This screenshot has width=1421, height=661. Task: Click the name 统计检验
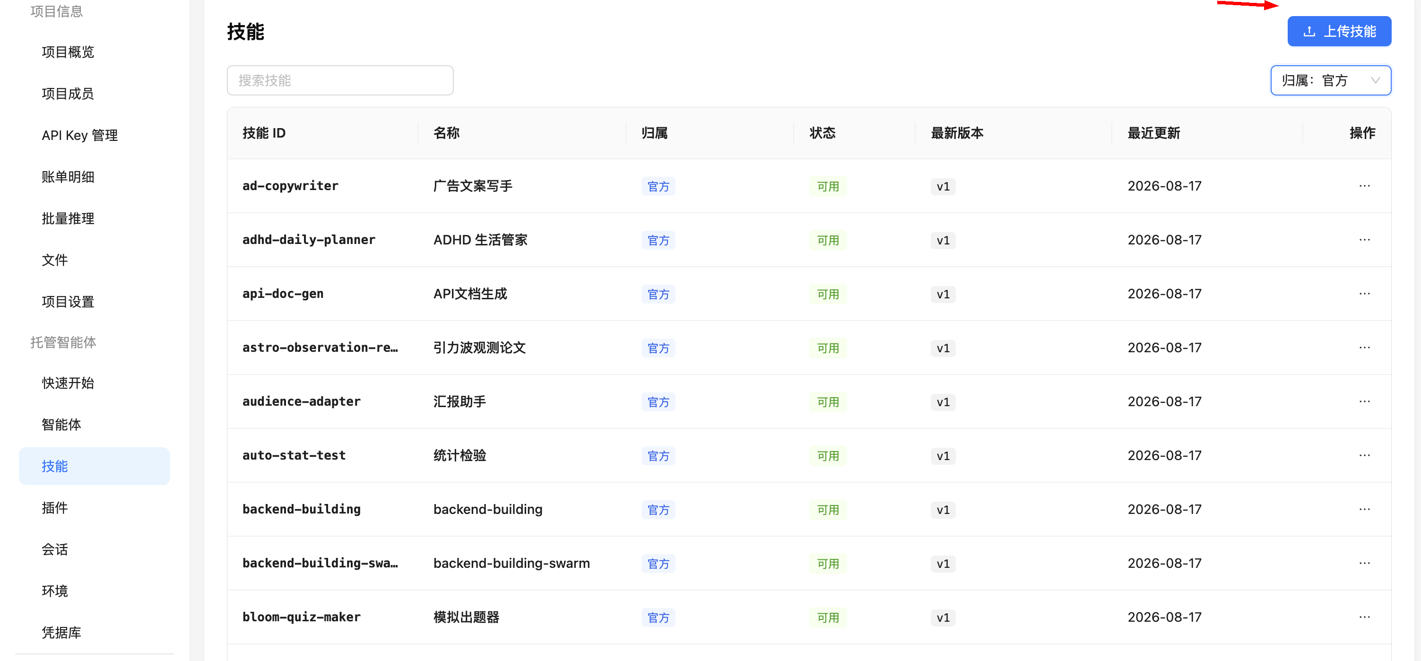point(459,455)
